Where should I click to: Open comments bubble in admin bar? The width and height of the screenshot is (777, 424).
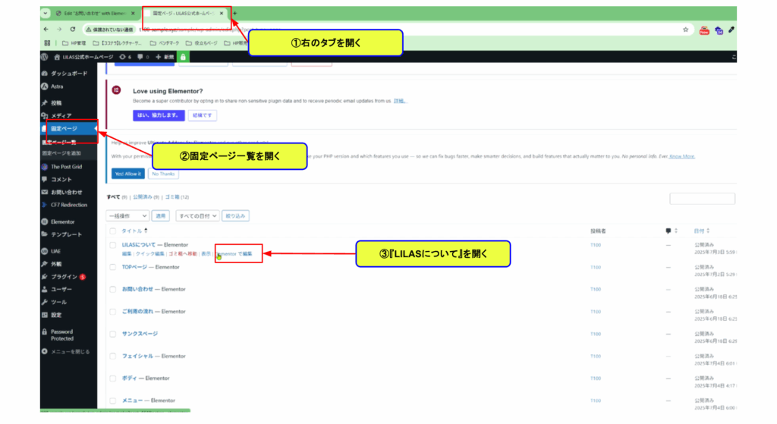(143, 57)
